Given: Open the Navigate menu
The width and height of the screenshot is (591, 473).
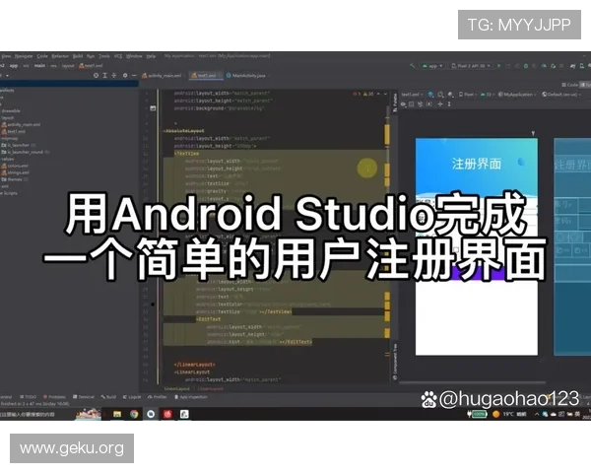Looking at the screenshot, I should coord(24,56).
